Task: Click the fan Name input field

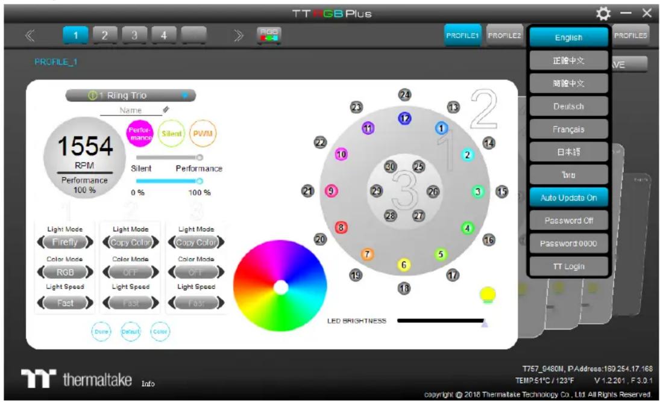Action: [130, 110]
